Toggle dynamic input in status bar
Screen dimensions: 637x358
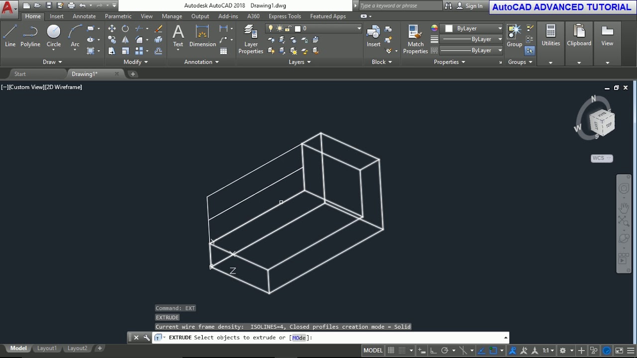click(422, 351)
